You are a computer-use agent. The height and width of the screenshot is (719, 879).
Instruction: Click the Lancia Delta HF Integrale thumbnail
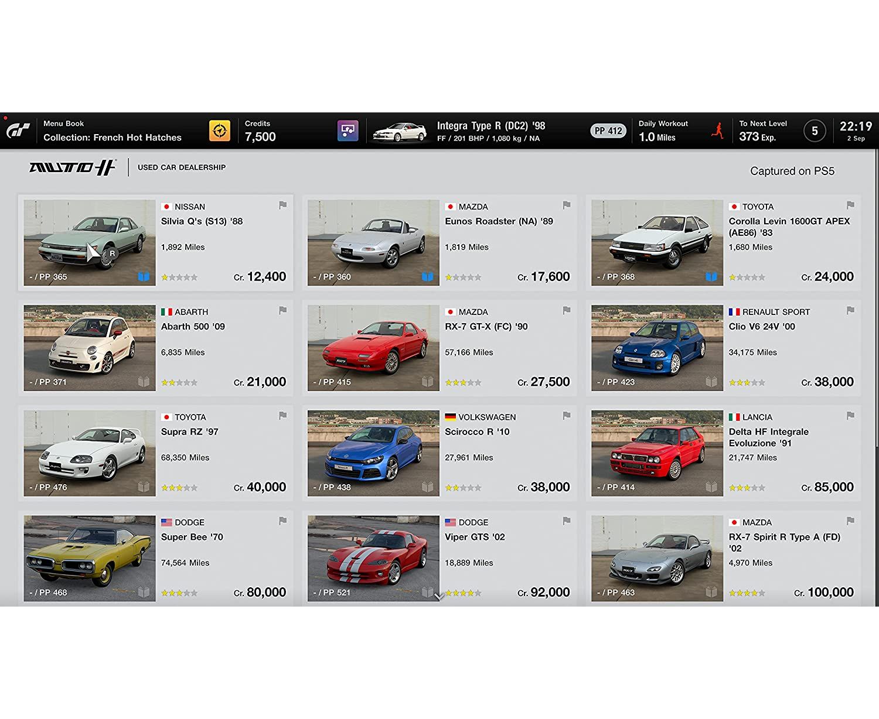coord(657,453)
